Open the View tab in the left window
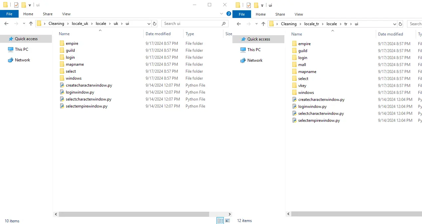Image resolution: width=422 pixels, height=224 pixels. [x=66, y=14]
